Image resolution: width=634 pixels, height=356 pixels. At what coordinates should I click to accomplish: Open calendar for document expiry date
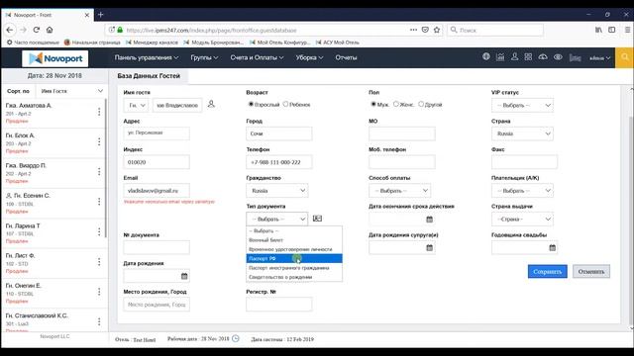(x=429, y=220)
